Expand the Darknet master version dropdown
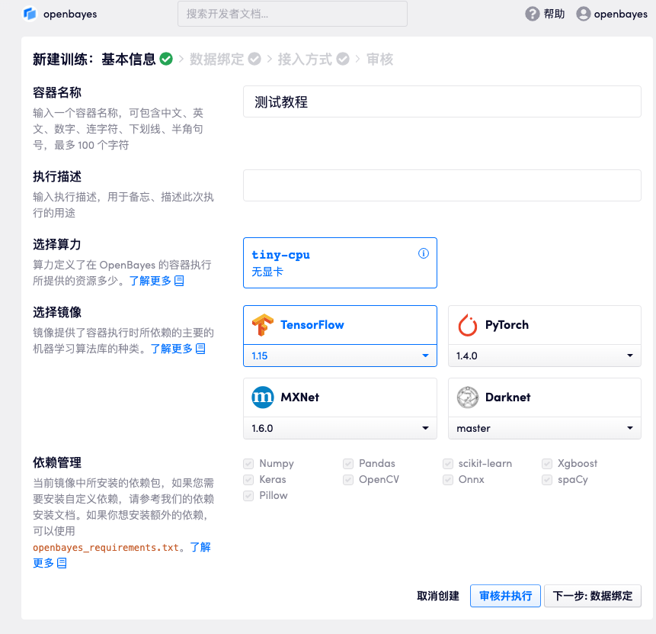 click(x=544, y=429)
